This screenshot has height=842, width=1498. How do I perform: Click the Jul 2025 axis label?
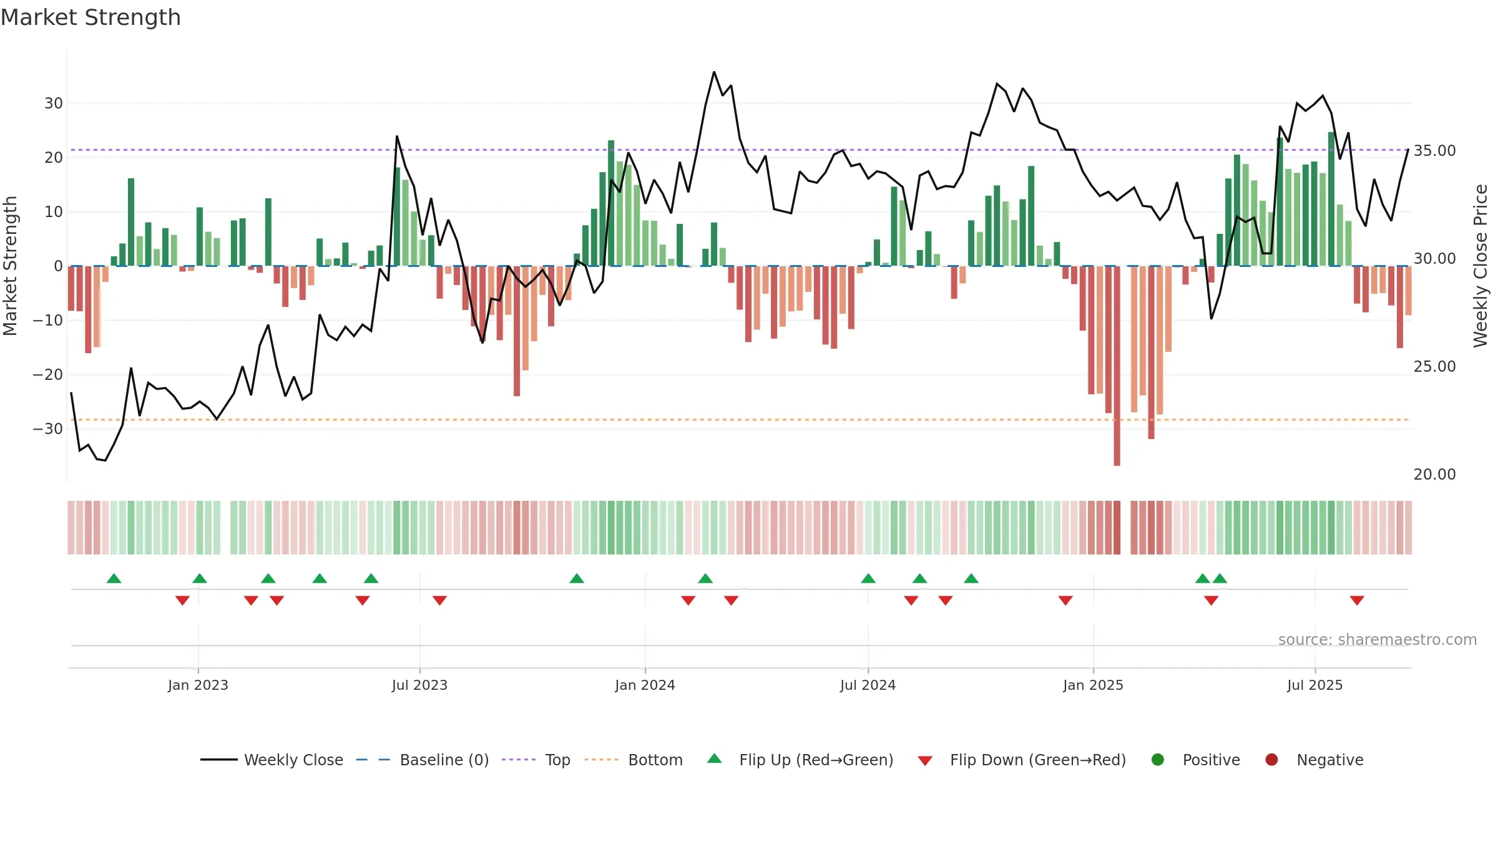[1314, 685]
